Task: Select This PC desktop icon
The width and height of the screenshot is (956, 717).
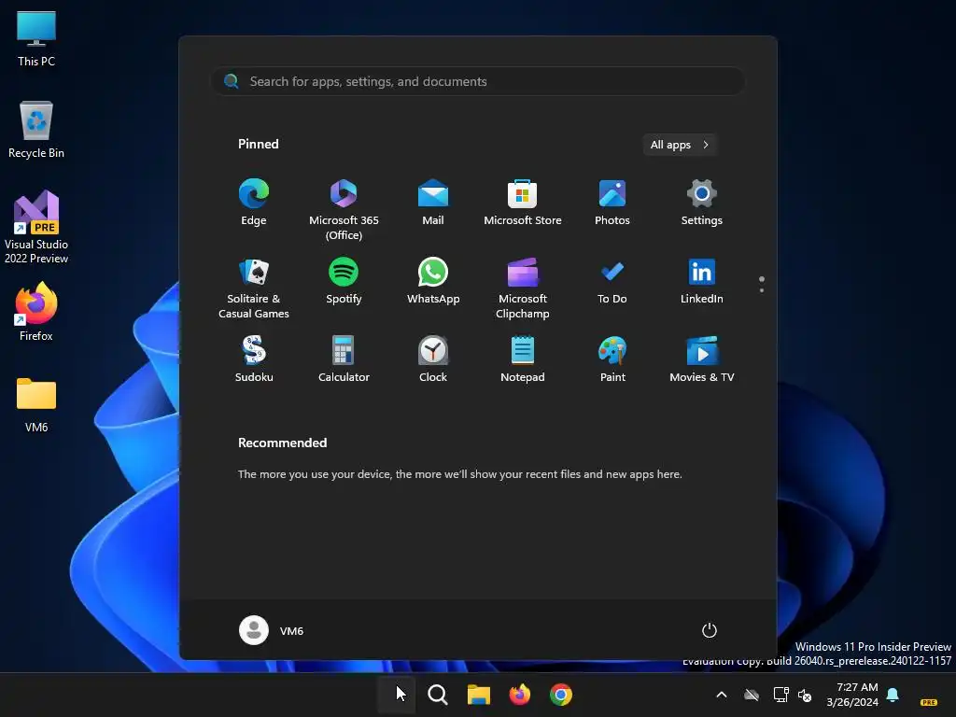Action: tap(36, 37)
